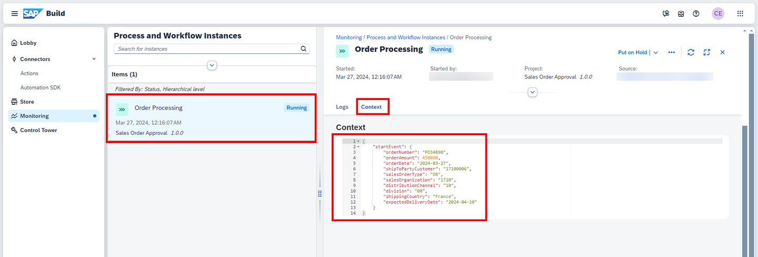Refresh the instance details

[x=691, y=52]
